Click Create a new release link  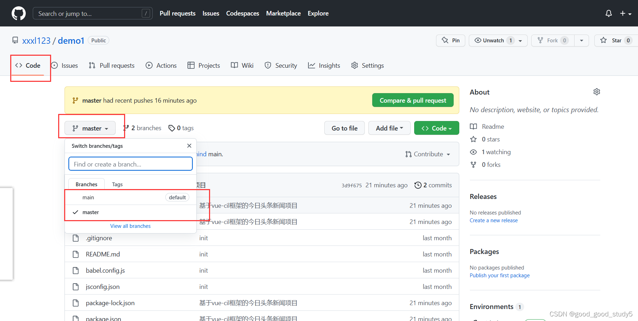[x=493, y=220]
